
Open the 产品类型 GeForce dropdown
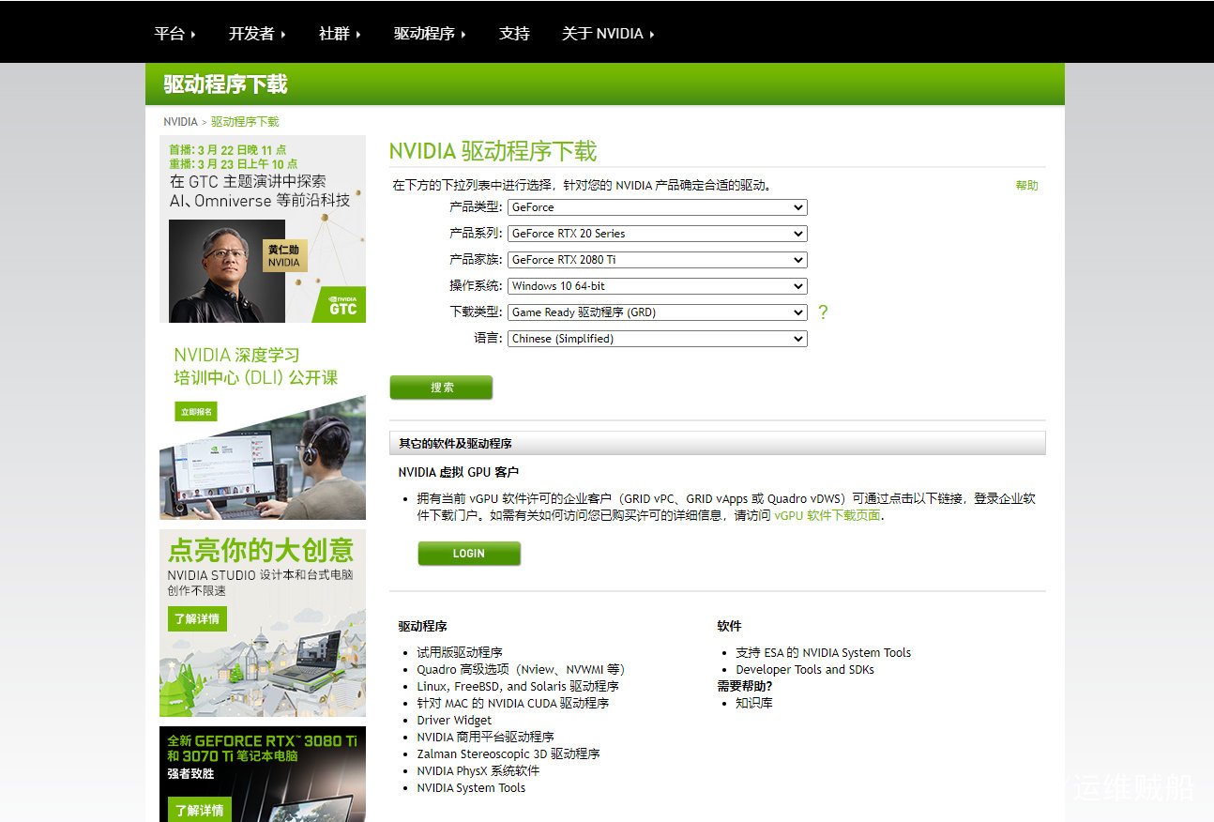point(657,207)
